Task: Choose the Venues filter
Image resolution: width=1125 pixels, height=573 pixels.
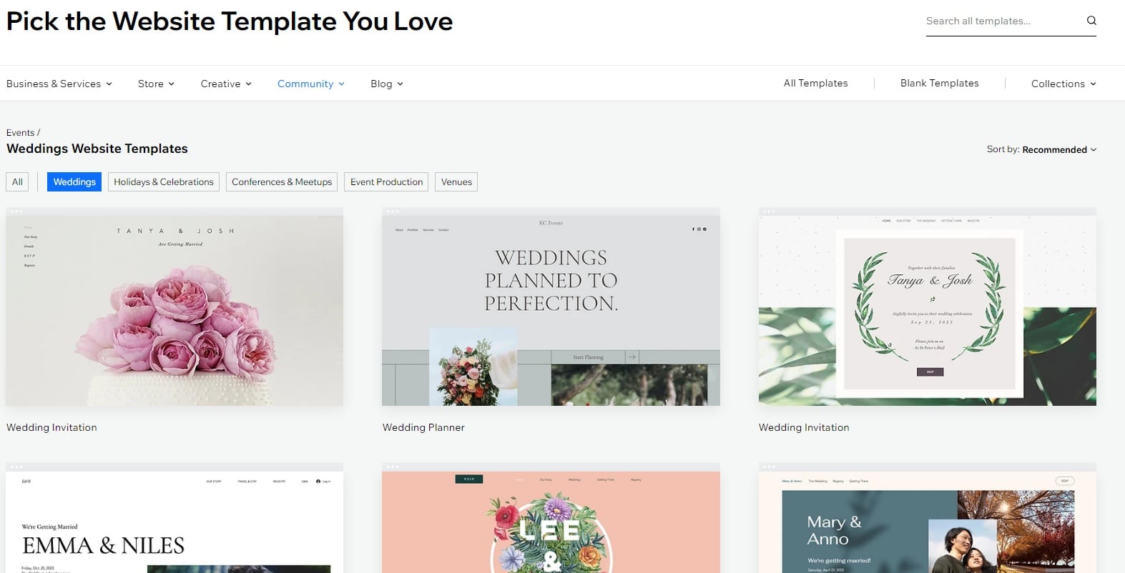Action: click(456, 181)
